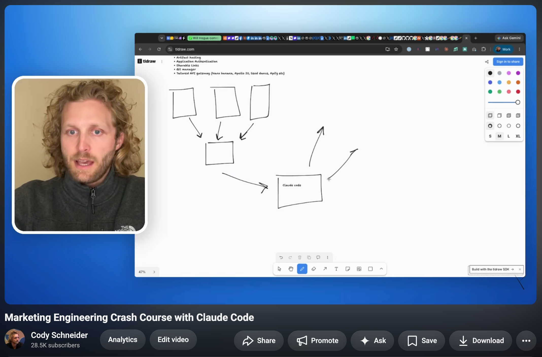Expand more tools chevron in toolbar

(381, 269)
